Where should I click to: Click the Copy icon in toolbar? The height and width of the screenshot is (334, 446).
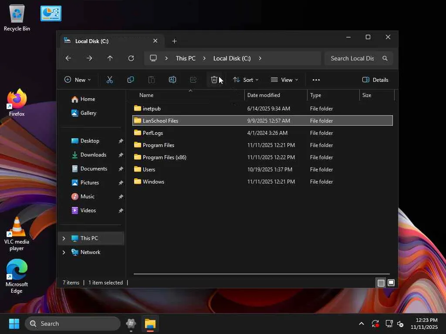(131, 80)
